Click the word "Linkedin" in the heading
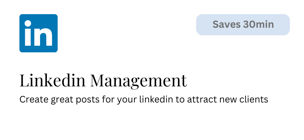The width and height of the screenshot is (304, 140). pyautogui.click(x=53, y=80)
